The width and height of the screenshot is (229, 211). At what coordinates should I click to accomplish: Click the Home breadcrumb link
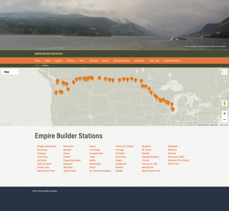pyautogui.click(x=37, y=66)
